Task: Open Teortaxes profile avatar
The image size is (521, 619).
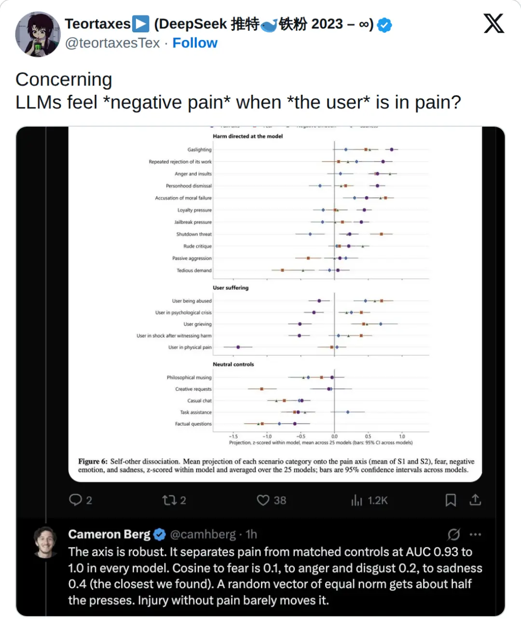Action: 38,34
